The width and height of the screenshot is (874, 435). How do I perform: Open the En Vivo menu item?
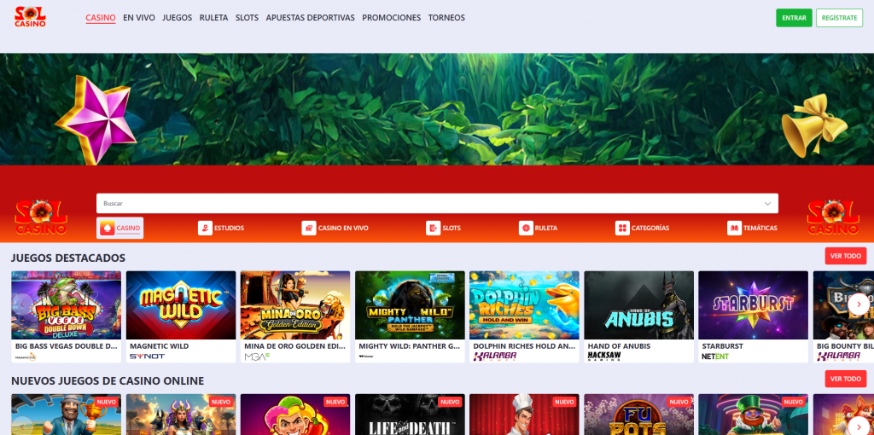139,18
